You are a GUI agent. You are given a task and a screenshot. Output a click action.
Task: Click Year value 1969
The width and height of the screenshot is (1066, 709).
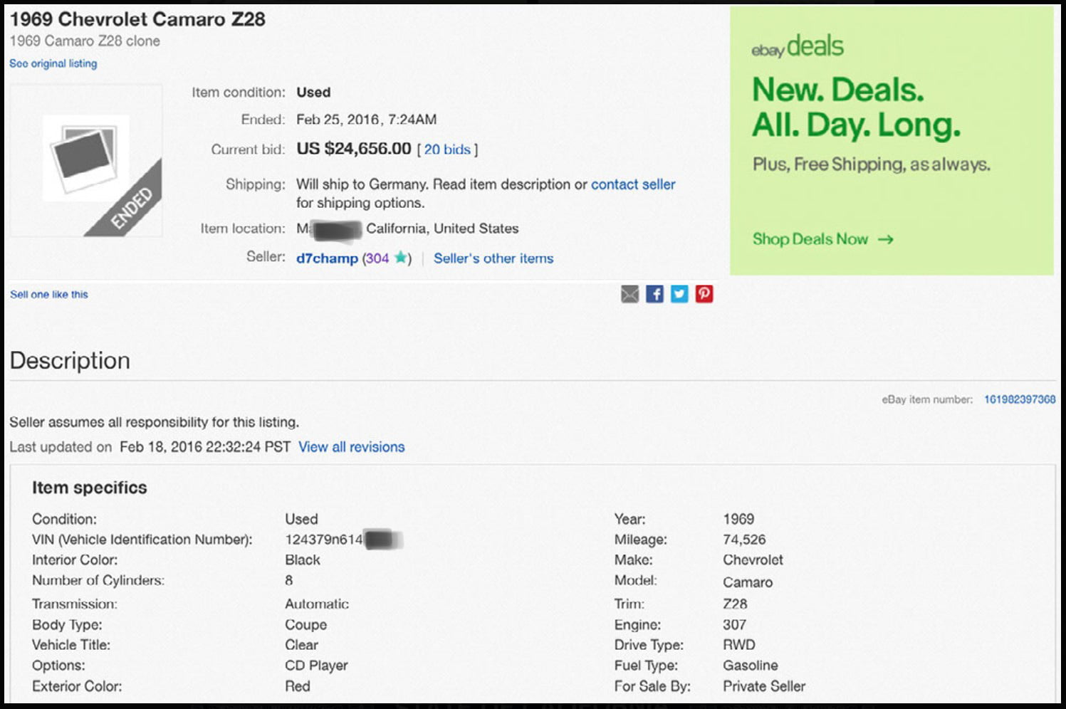tap(738, 519)
